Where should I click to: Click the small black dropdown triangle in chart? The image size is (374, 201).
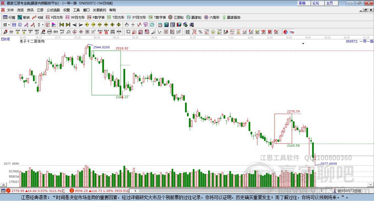[303, 43]
